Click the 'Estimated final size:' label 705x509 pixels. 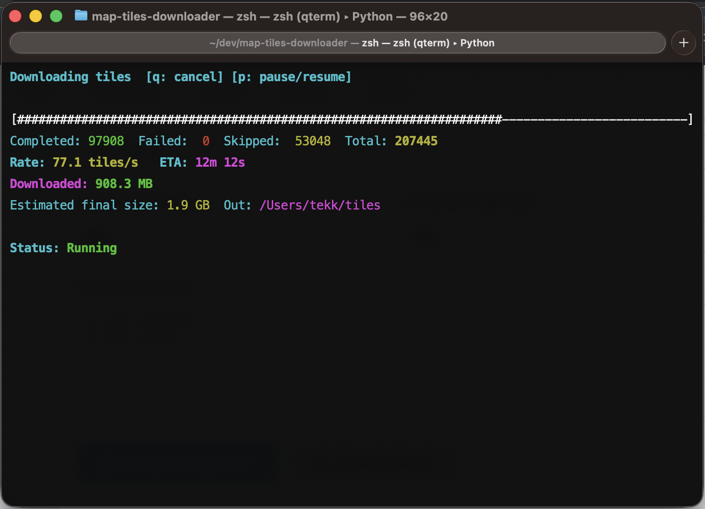coord(85,205)
